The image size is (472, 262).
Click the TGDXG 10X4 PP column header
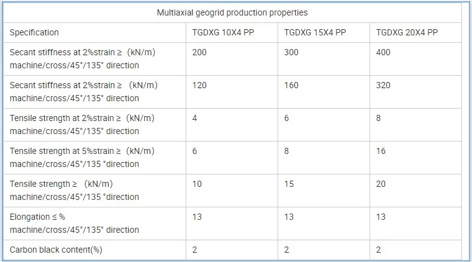pyautogui.click(x=222, y=32)
